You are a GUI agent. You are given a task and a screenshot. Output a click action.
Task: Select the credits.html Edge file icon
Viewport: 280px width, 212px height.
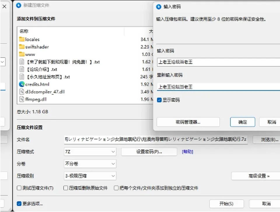pyautogui.click(x=22, y=84)
